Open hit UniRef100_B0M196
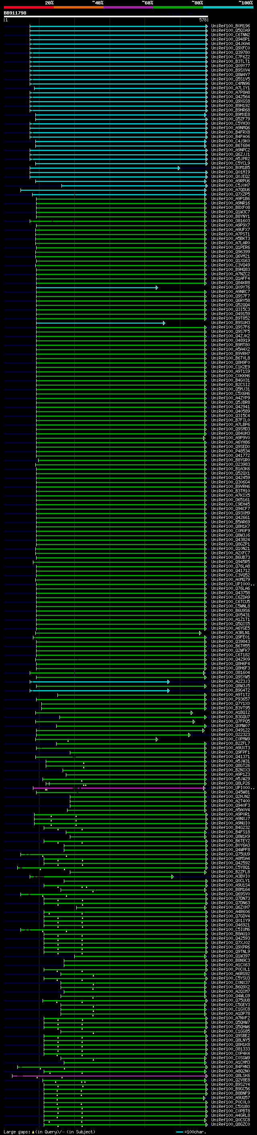 pos(230,26)
